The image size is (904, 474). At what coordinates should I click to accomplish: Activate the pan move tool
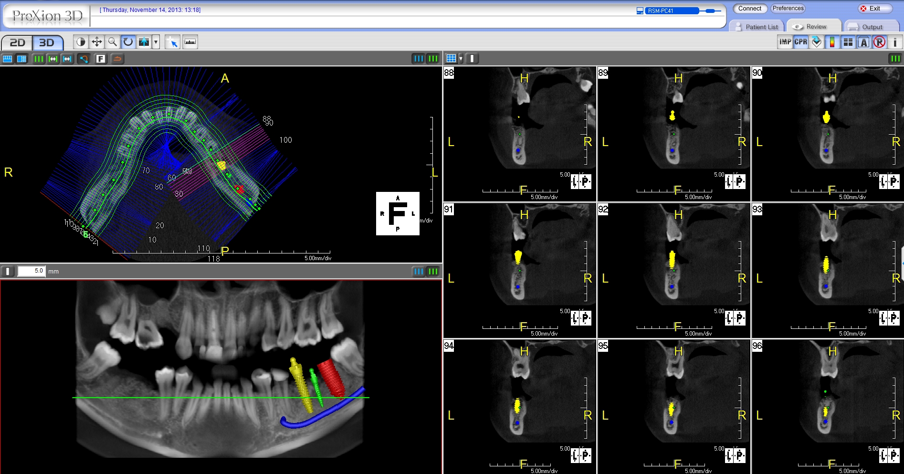click(x=97, y=42)
